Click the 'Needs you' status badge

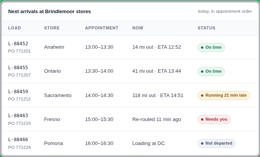(214, 119)
